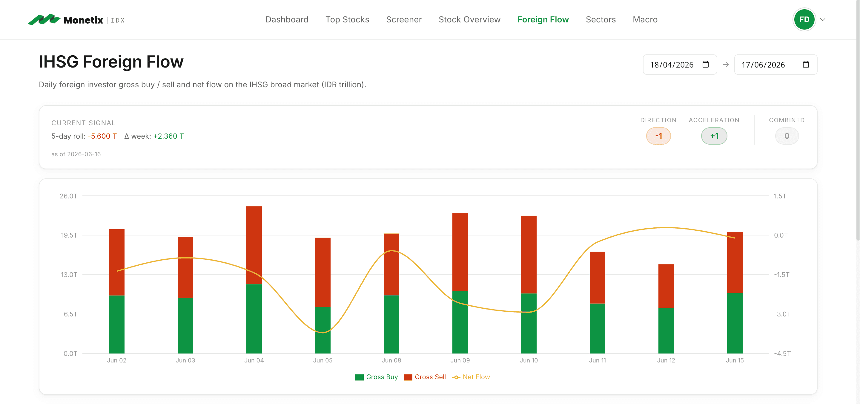Expand the account menu chevron
The height and width of the screenshot is (404, 860).
coord(823,19)
